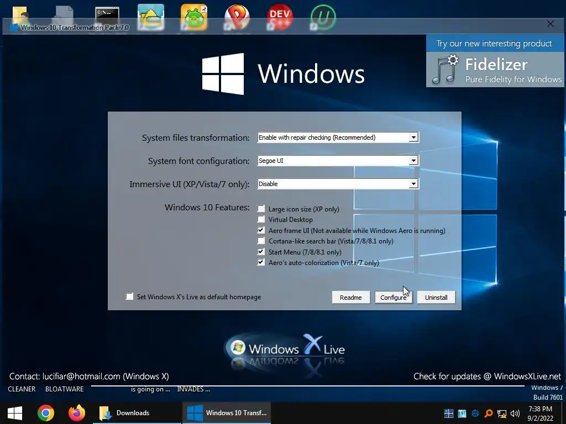This screenshot has height=424, width=566.
Task: Open the network status tray icon
Action: coord(502,414)
